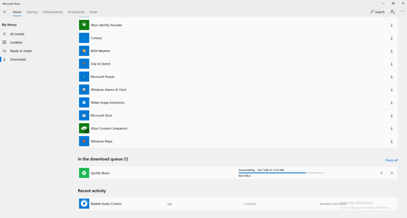Click the Windows Maps name
Image resolution: width=407 pixels, height=218 pixels.
tap(102, 141)
